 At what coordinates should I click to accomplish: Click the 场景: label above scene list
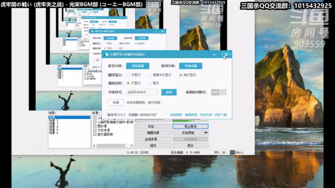pyautogui.click(x=52, y=113)
